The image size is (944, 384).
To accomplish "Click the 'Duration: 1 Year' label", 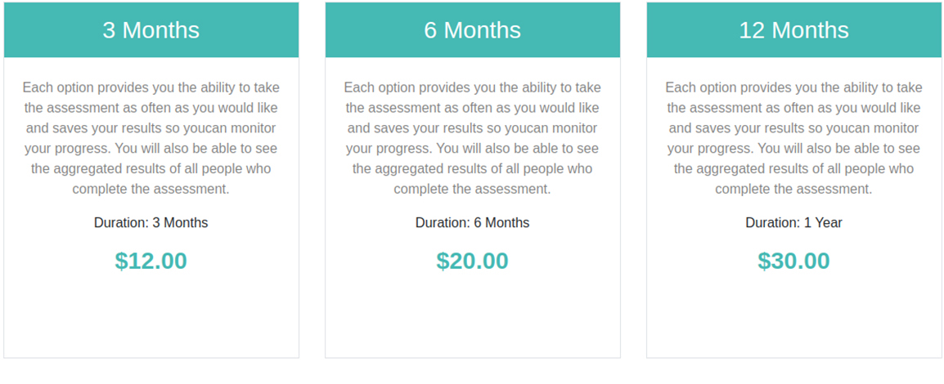I will point(794,223).
